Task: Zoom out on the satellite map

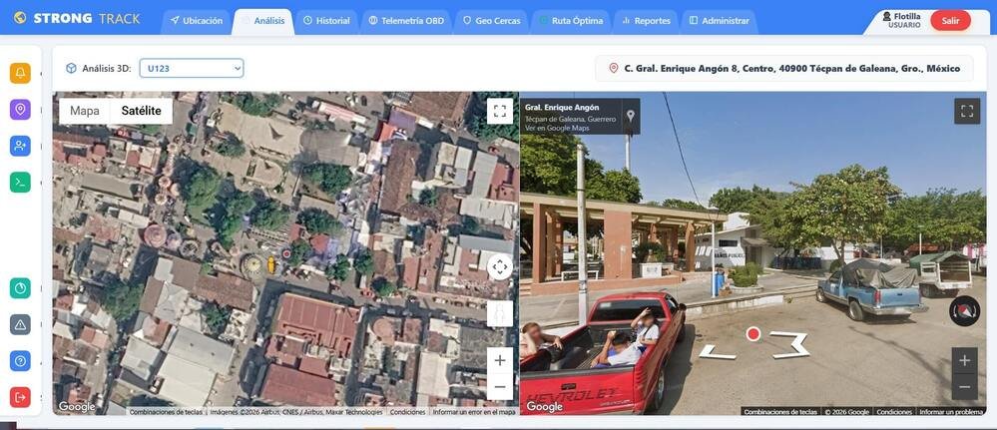Action: [500, 387]
